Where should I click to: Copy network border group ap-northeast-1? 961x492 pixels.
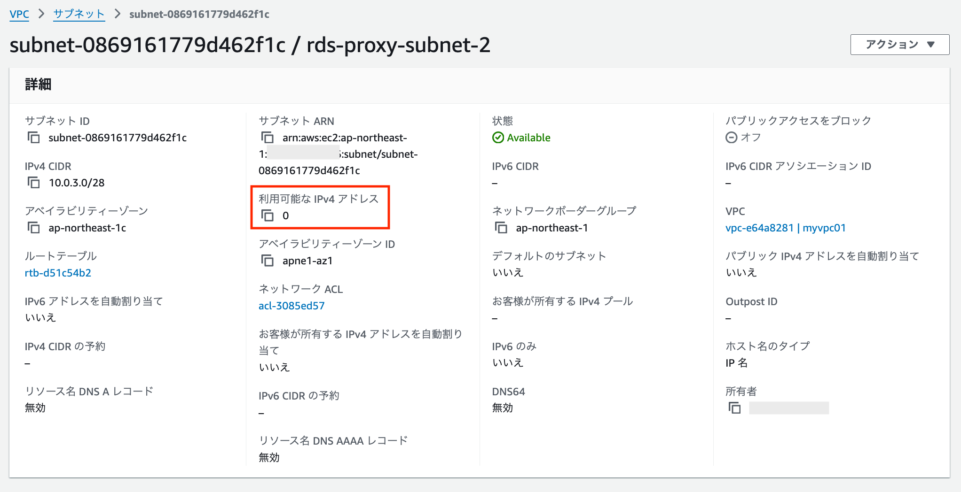coord(501,228)
